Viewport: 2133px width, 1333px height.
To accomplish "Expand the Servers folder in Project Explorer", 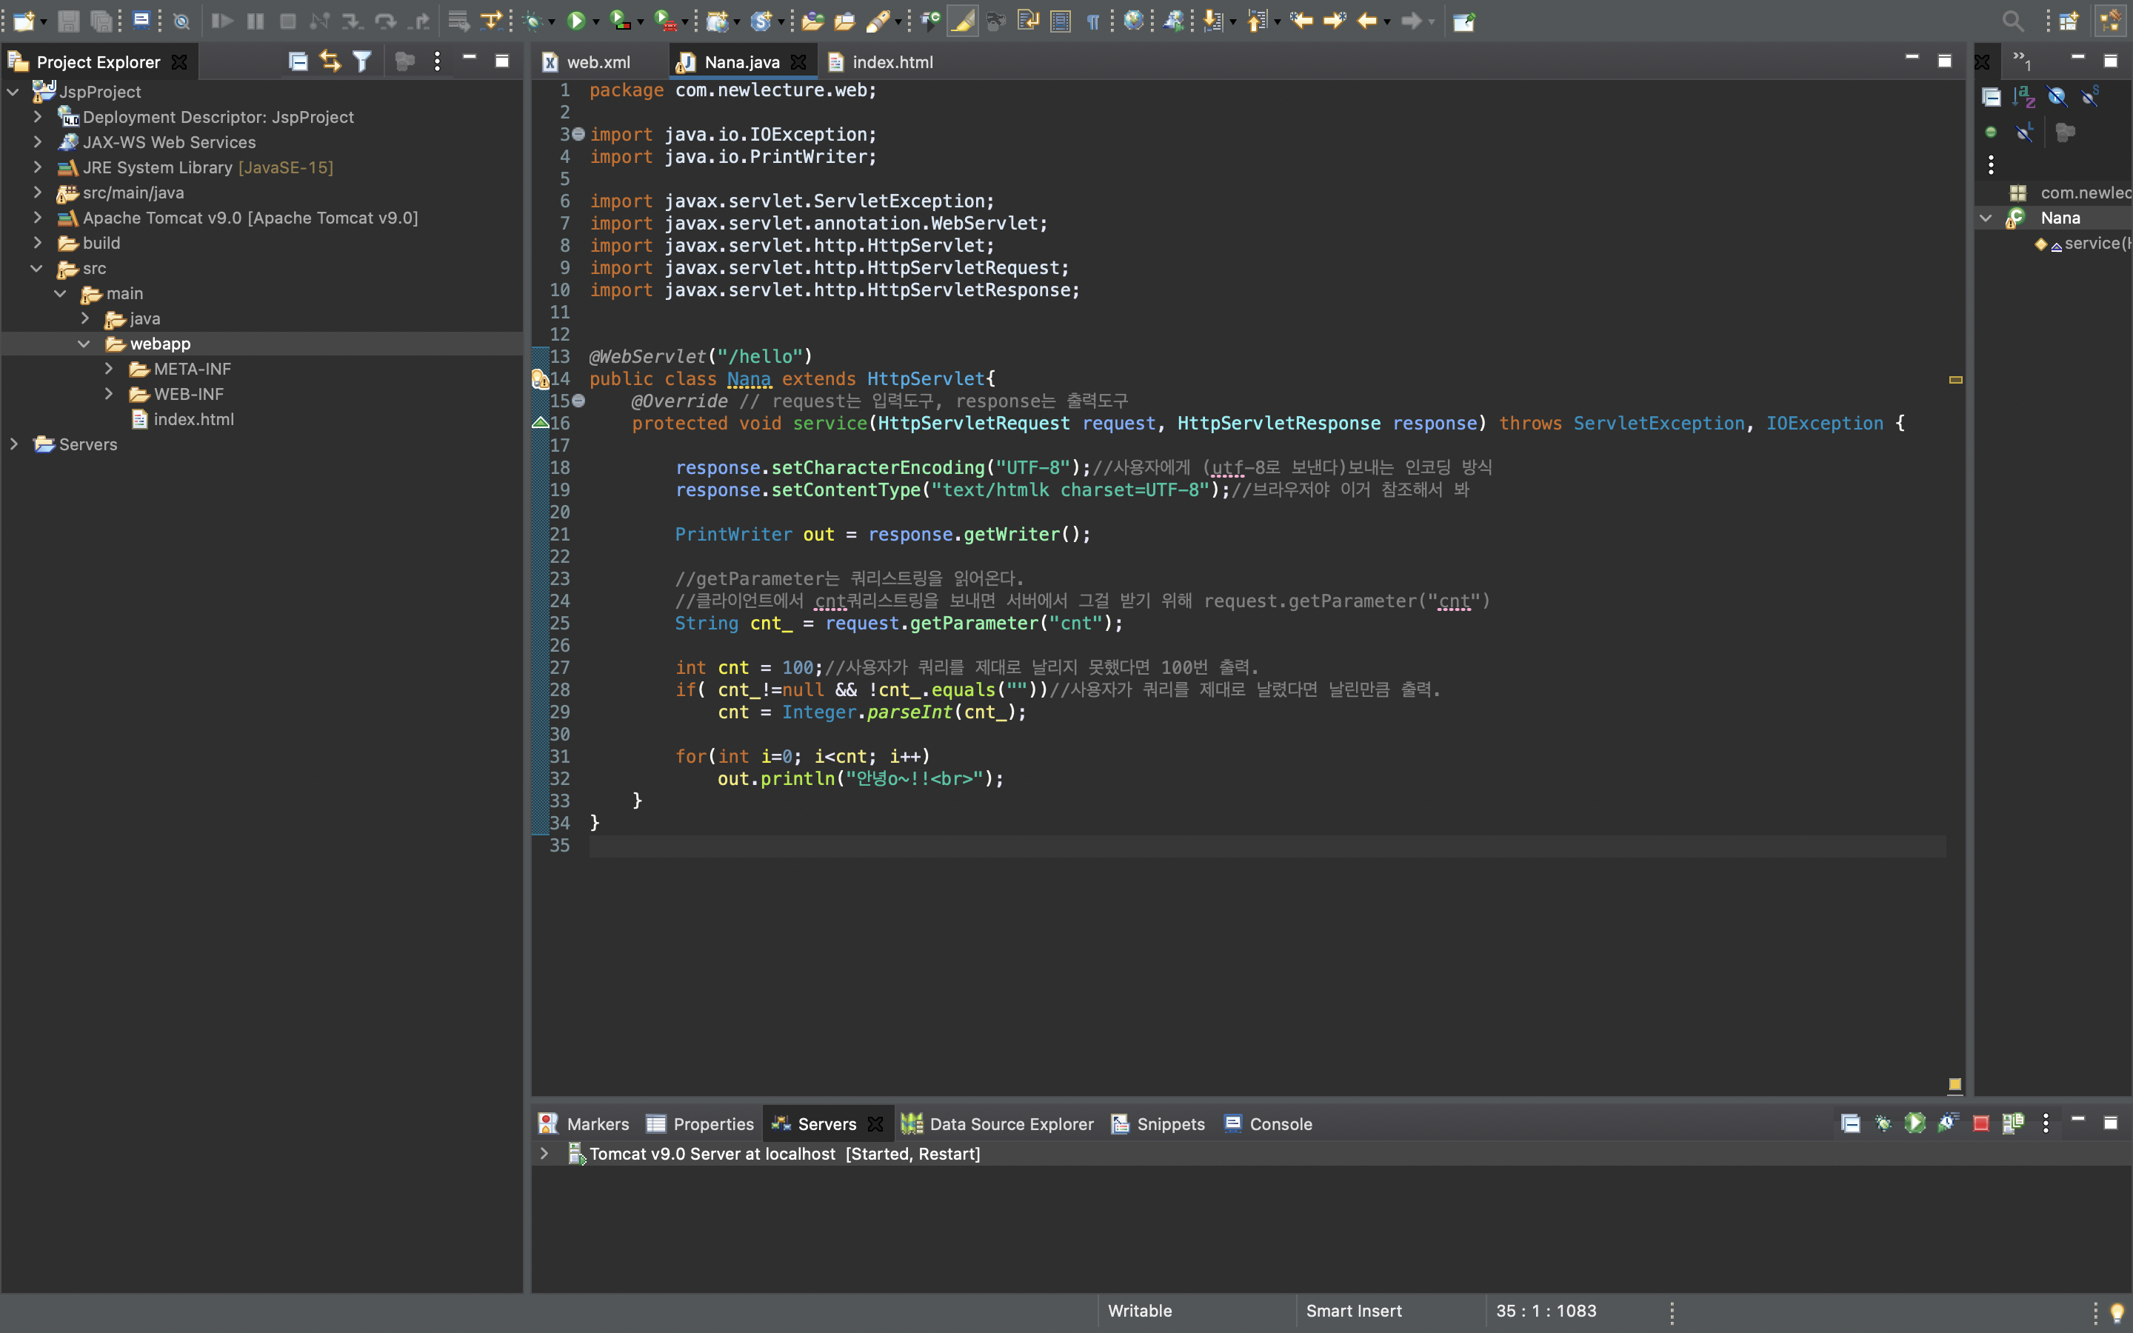I will pyautogui.click(x=14, y=444).
